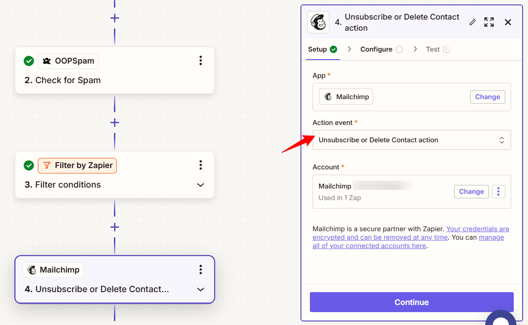Click the green check on Filter step
Screen dimensions: 528x325
click(29, 165)
